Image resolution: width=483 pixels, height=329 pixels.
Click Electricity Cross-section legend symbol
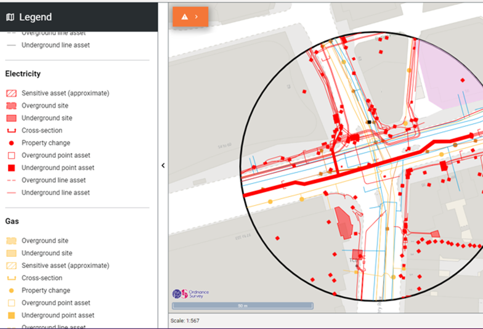coord(11,131)
